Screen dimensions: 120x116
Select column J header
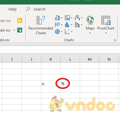(31, 60)
